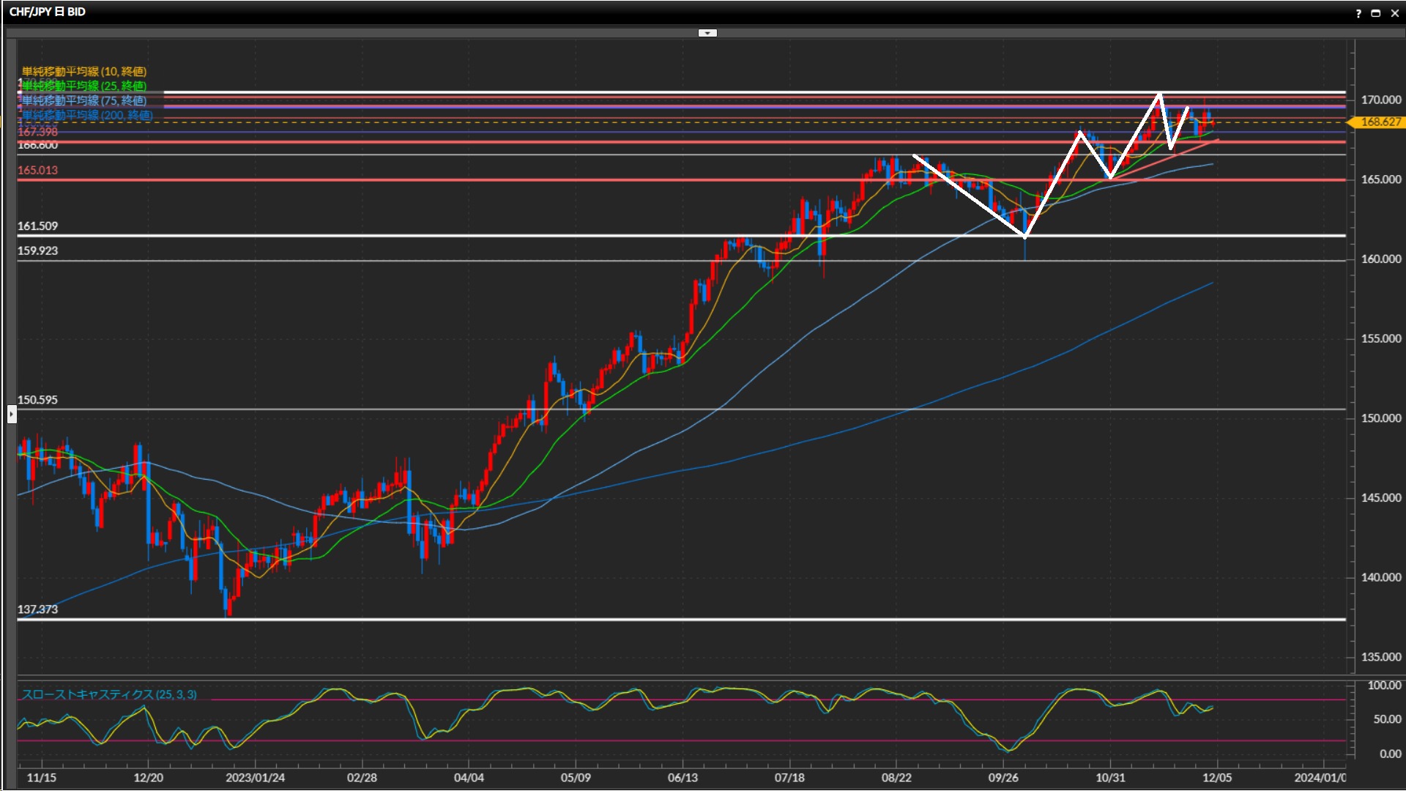
Task: Select the thick white line at 161.509
Action: pos(439,235)
